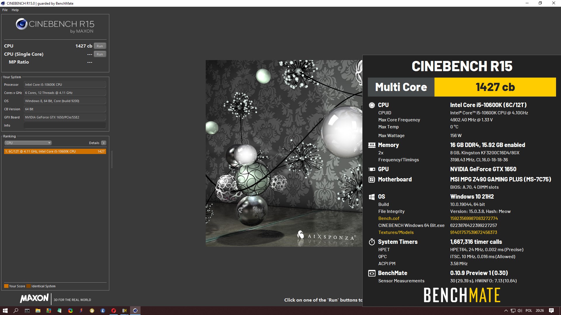
Task: Click the Windows 10 21H2 text
Action: [x=472, y=197]
